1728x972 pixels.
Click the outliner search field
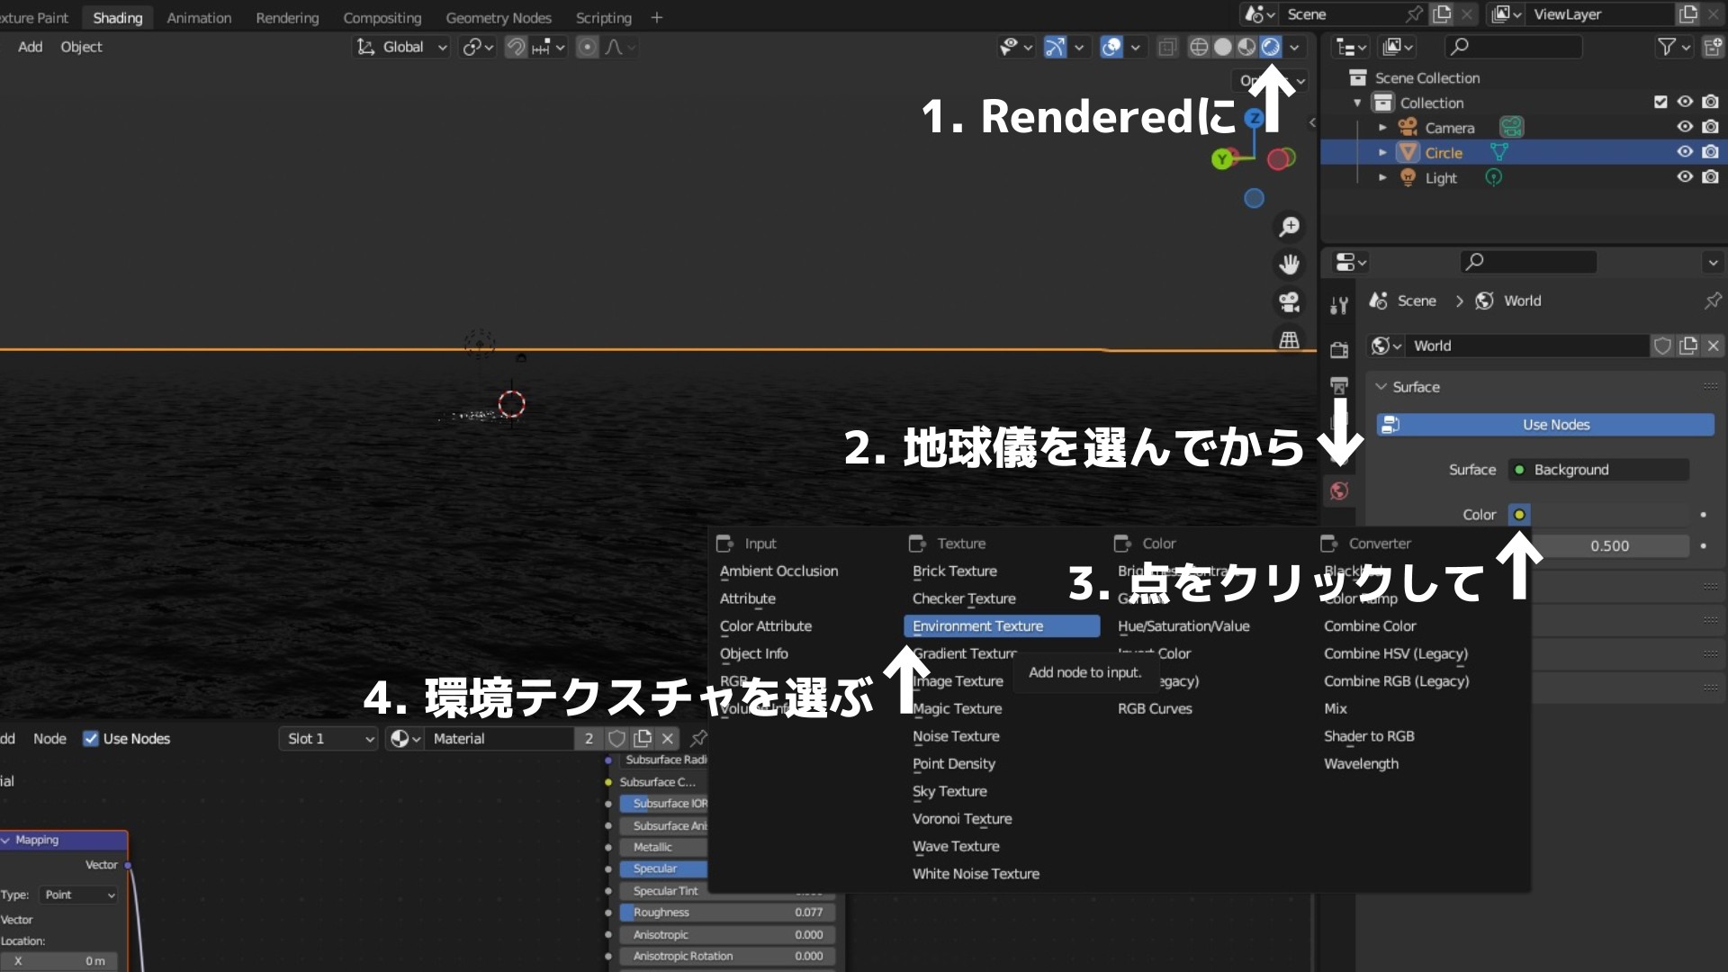[1521, 47]
